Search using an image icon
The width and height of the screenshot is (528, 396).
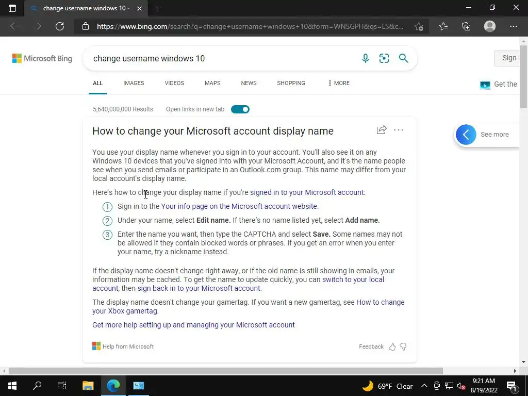[x=384, y=58]
